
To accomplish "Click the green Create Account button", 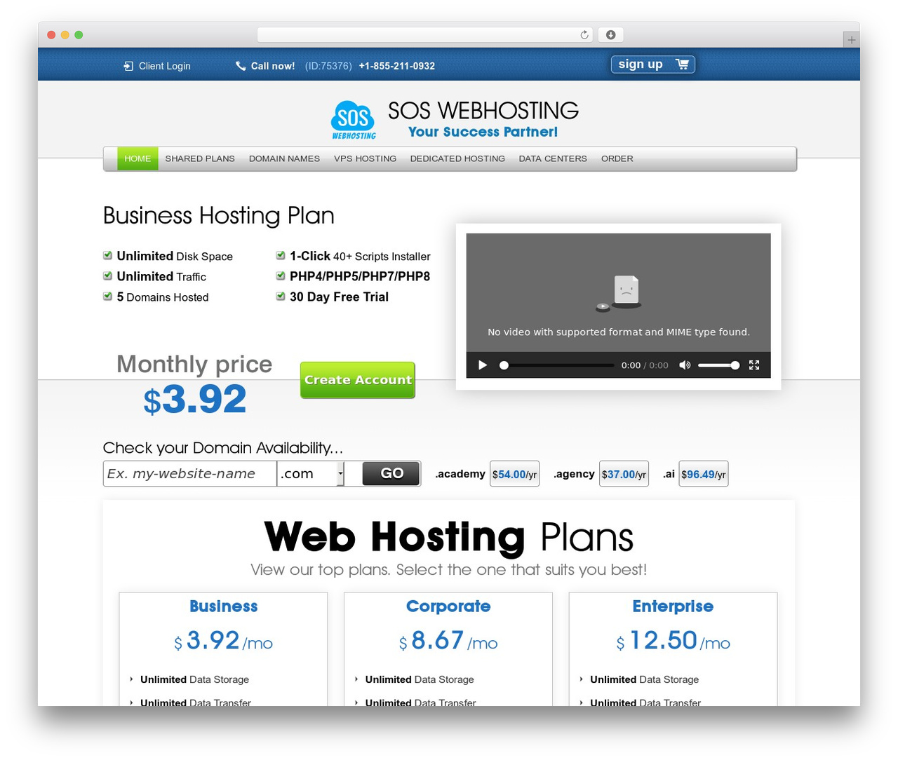I will [x=358, y=380].
